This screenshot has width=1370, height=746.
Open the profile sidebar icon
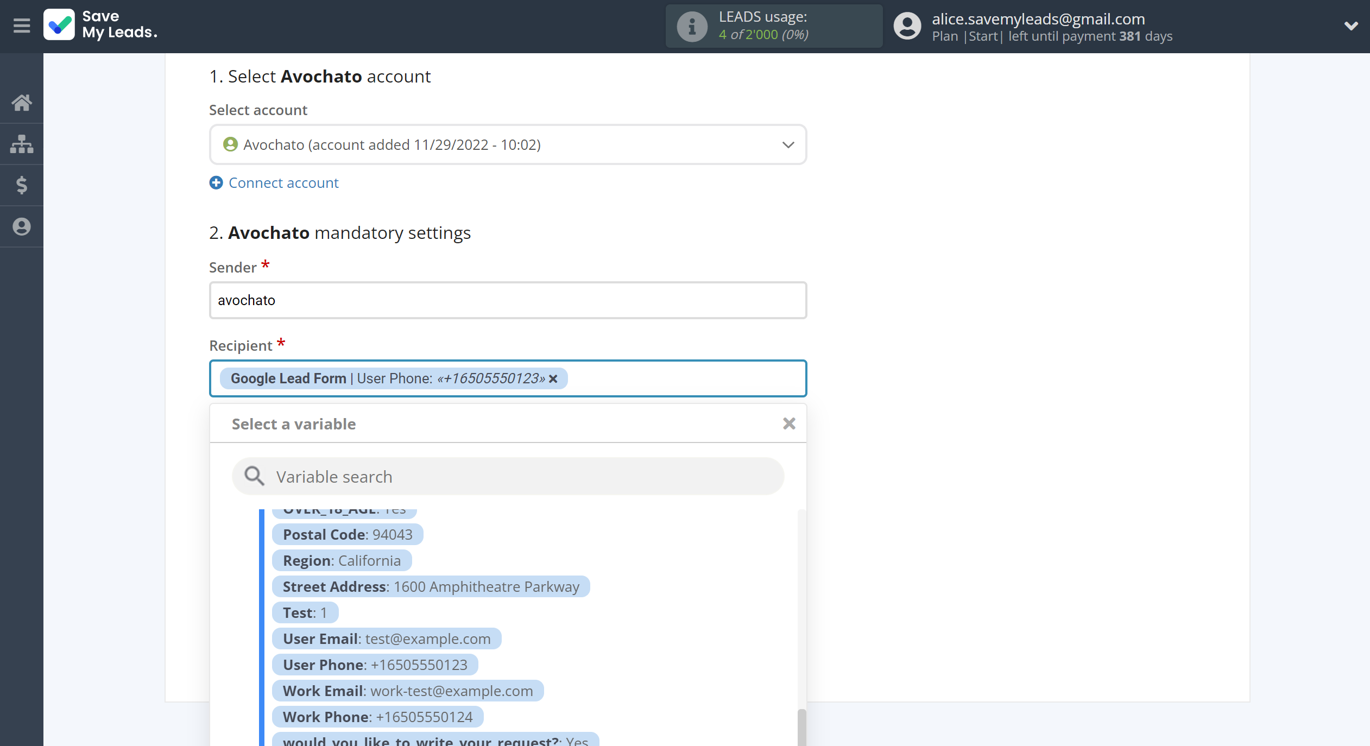pyautogui.click(x=22, y=226)
